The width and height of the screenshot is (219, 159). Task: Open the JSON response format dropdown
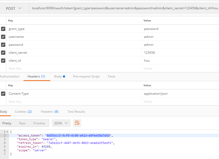(61, 123)
